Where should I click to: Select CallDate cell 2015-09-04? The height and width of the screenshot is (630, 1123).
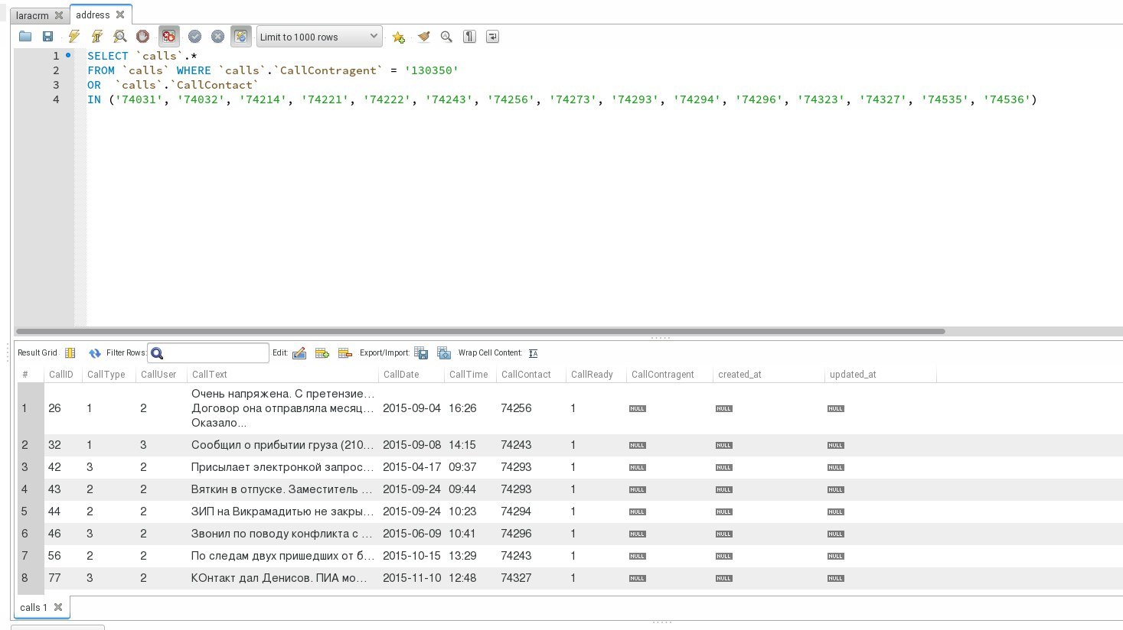coord(412,408)
